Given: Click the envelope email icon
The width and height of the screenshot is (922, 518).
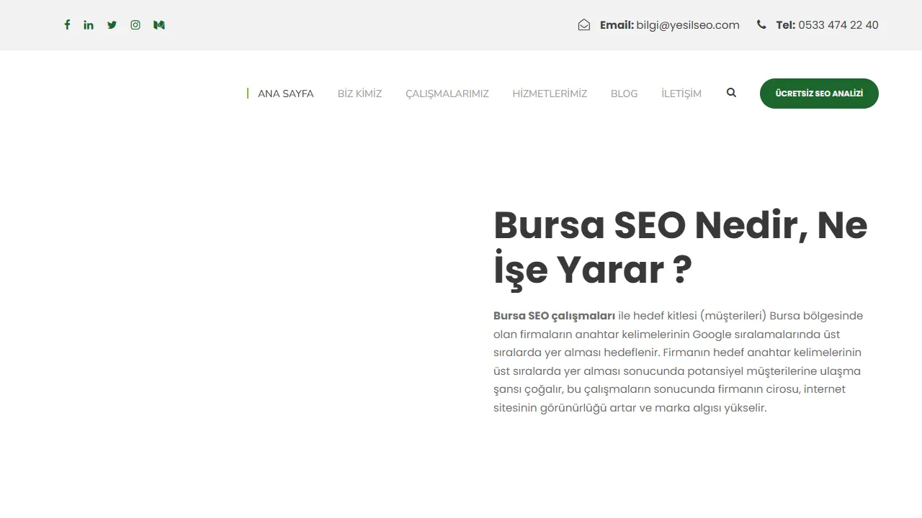Looking at the screenshot, I should [x=583, y=24].
